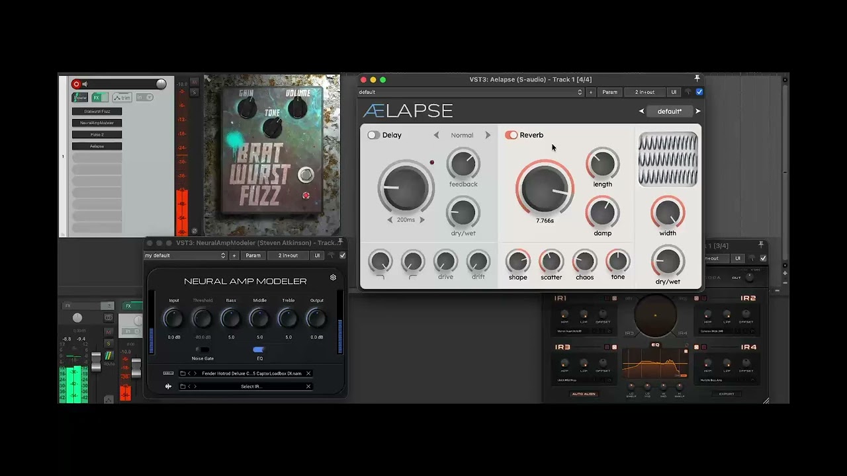The width and height of the screenshot is (847, 476).
Task: Open the Aelapse 'default' preset dropdown
Action: (x=471, y=92)
